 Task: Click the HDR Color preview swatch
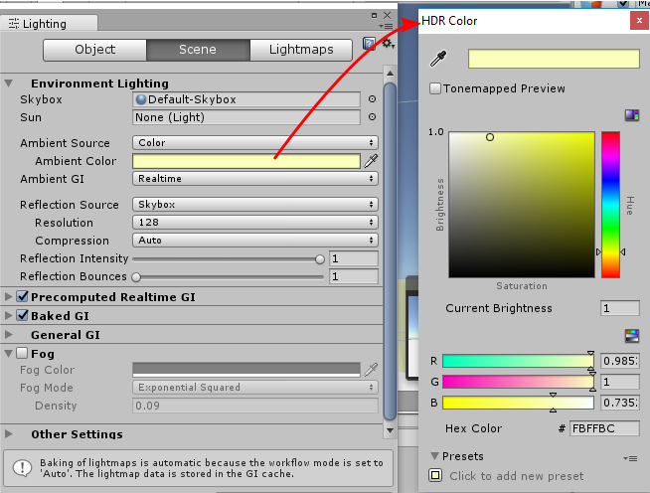click(554, 59)
